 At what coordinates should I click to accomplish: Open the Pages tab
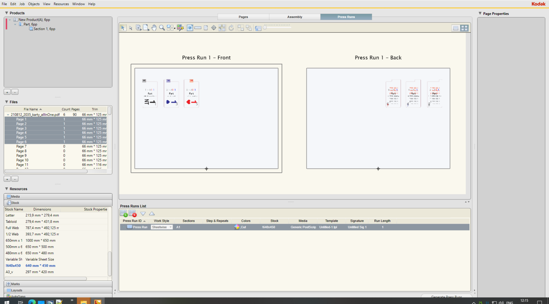click(243, 17)
